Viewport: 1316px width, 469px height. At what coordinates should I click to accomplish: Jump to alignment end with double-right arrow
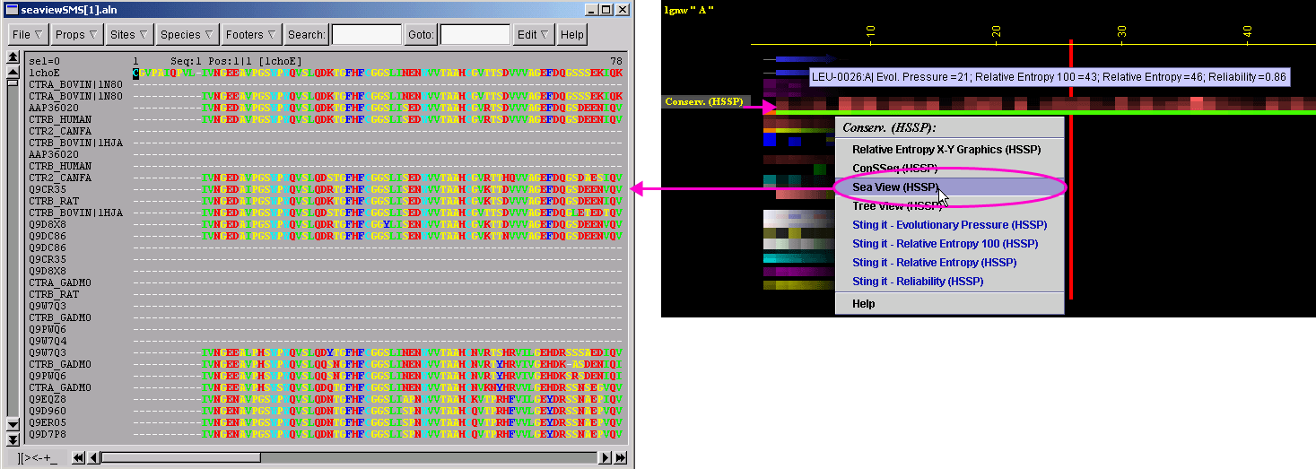[620, 457]
